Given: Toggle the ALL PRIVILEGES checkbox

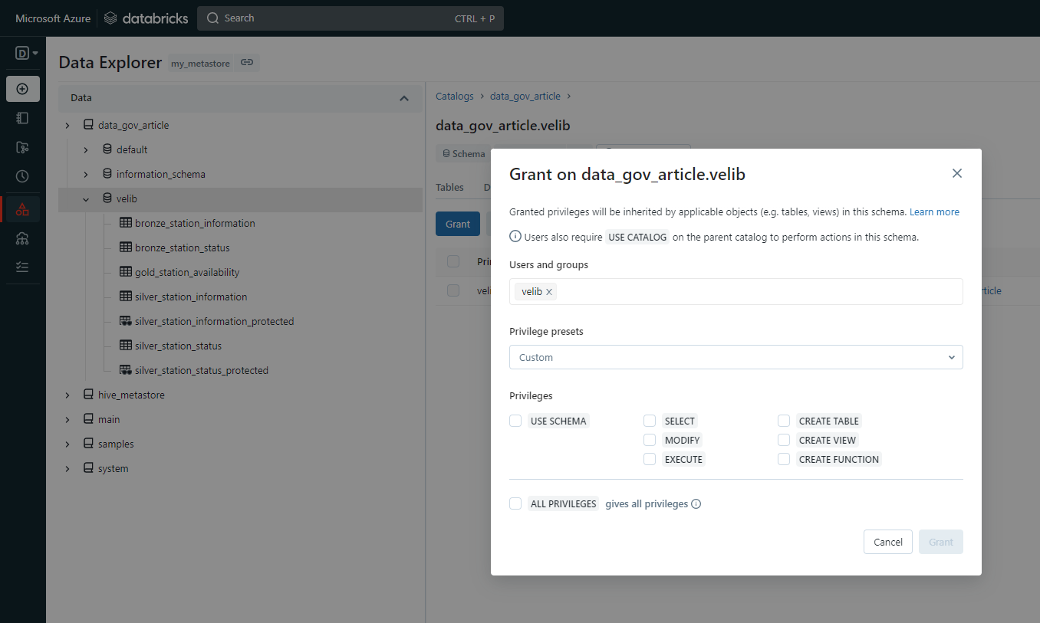Looking at the screenshot, I should tap(515, 504).
